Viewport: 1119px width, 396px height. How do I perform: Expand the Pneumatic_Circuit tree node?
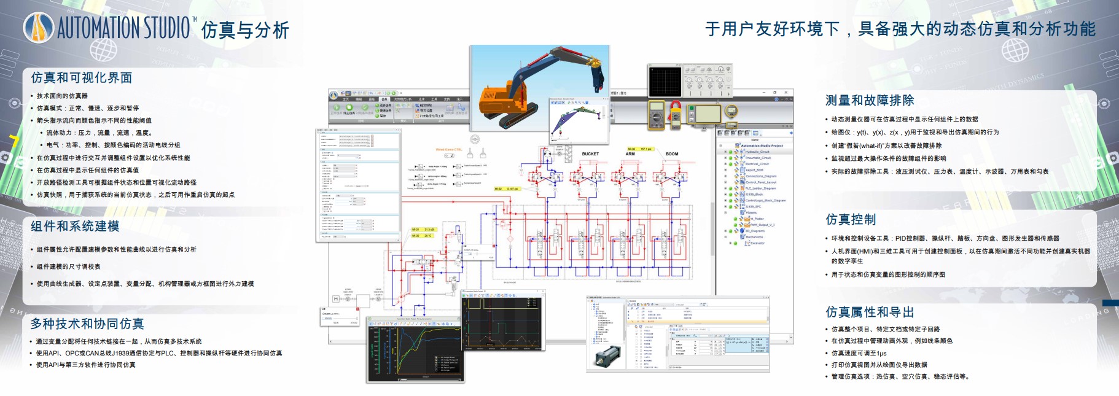[x=725, y=158]
